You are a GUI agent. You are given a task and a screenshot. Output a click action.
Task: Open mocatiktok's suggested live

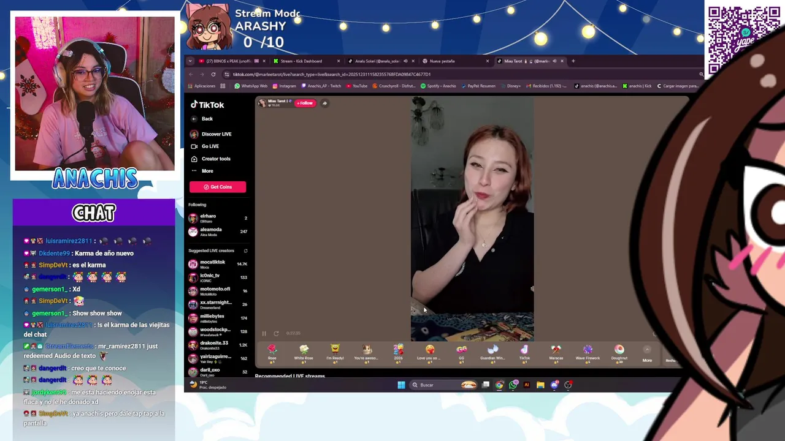pyautogui.click(x=218, y=264)
